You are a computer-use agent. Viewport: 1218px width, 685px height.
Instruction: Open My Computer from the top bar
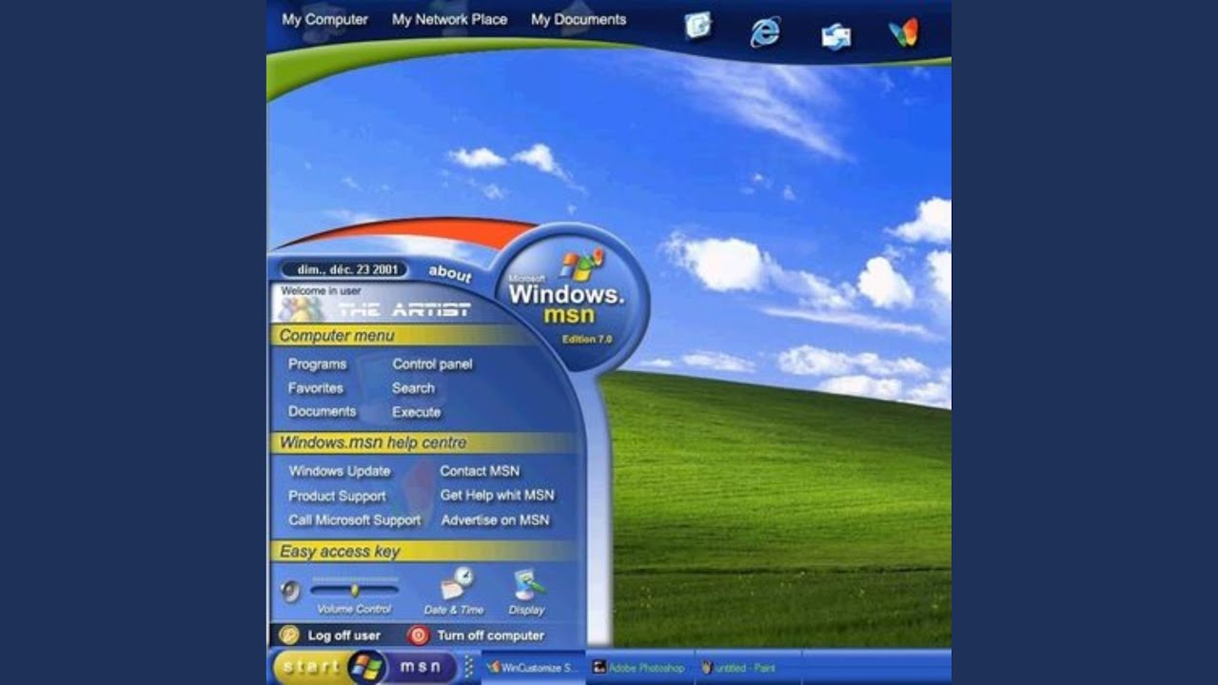pos(324,19)
